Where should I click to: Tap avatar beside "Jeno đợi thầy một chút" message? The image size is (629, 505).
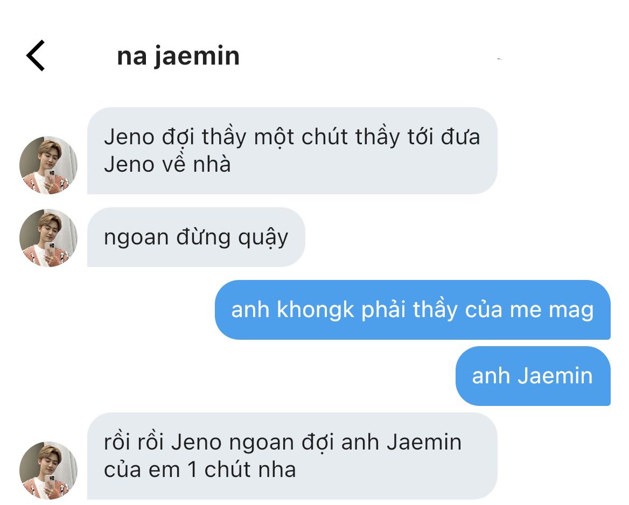[48, 165]
